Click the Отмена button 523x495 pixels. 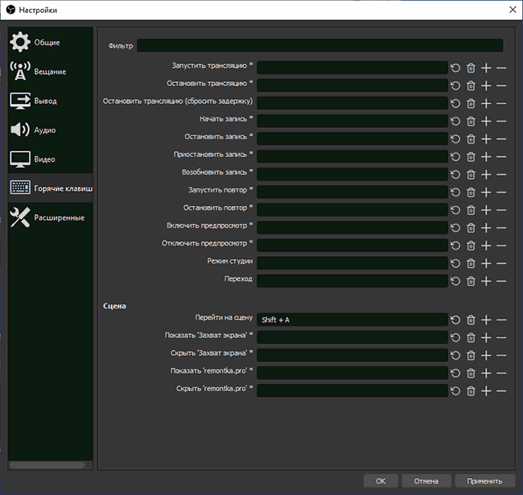click(x=426, y=481)
